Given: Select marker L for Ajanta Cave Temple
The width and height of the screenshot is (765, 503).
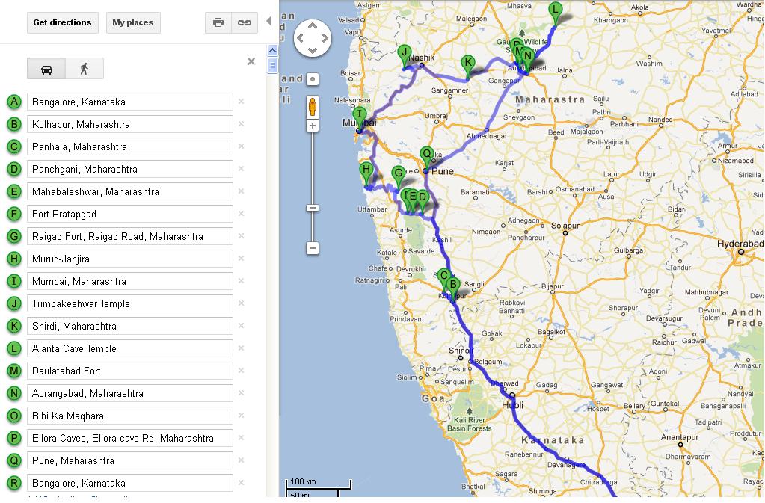Looking at the screenshot, I should tap(555, 10).
